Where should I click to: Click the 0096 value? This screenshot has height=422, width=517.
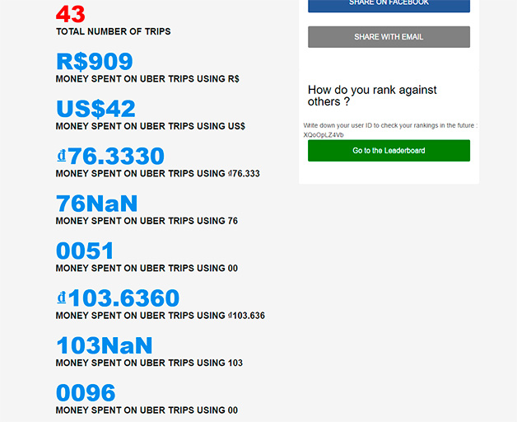[86, 392]
